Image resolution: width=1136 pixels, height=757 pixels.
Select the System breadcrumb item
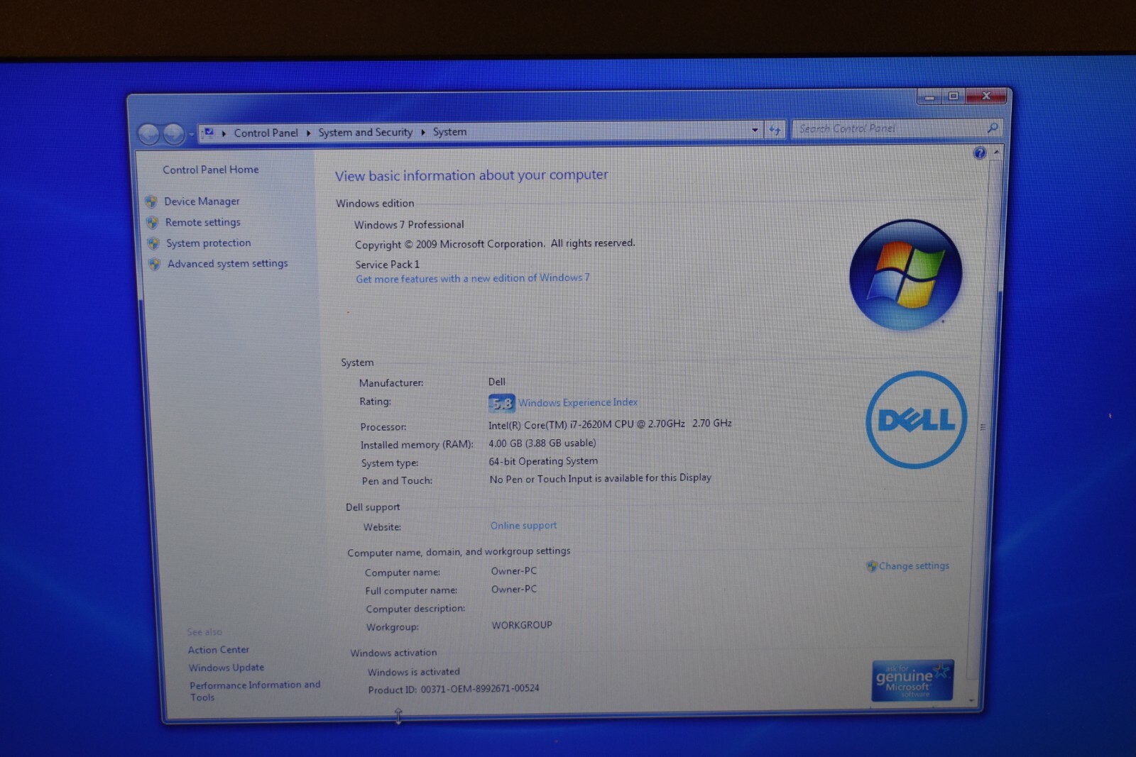[449, 132]
